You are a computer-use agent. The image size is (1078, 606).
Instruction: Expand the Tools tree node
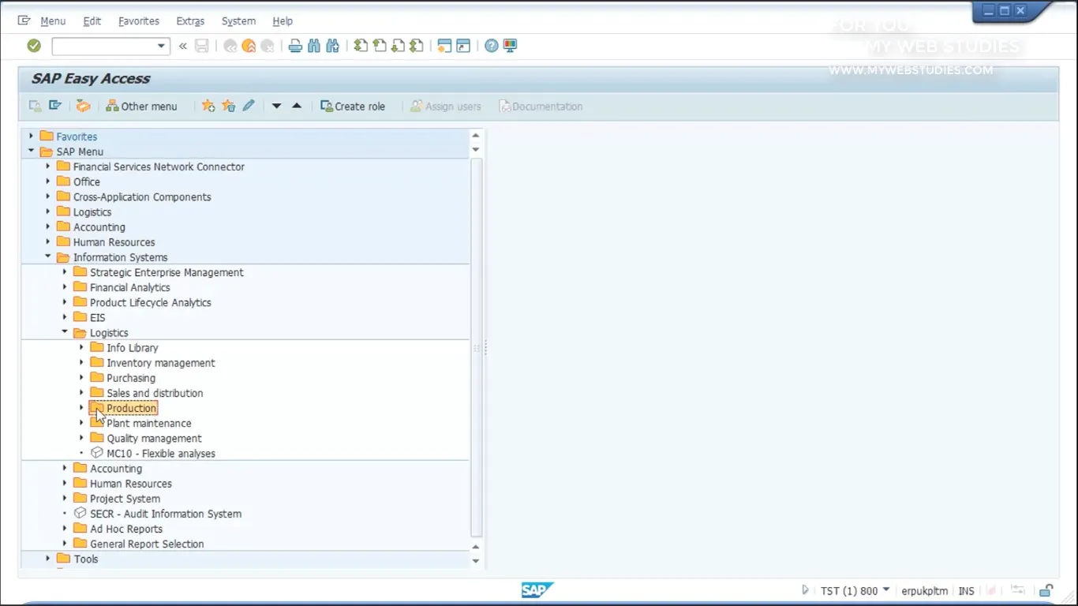[x=48, y=559]
